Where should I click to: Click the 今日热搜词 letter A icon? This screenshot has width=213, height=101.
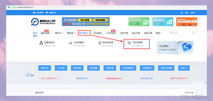point(71,43)
